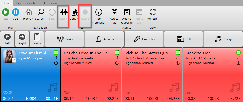Click duration 02:24E
243x102 pixels.
pyautogui.click(x=113, y=98)
